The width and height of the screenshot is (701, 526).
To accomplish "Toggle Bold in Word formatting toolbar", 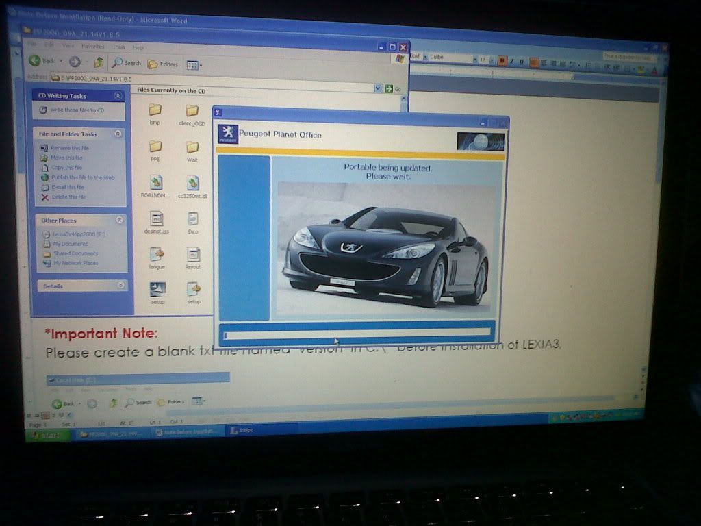I will pos(502,60).
